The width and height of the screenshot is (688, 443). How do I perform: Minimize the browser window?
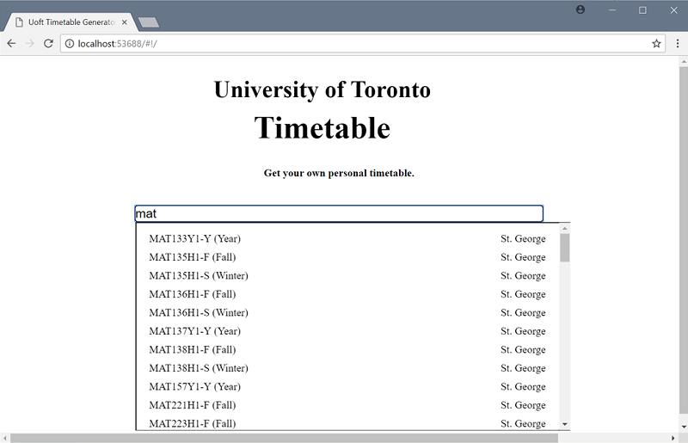[612, 10]
